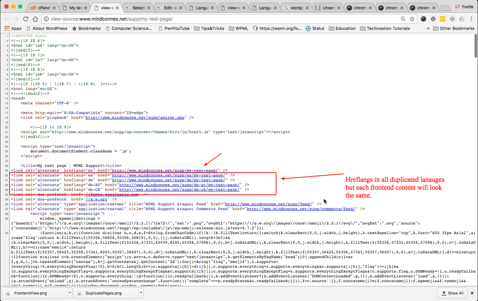Open the yellow extension icon

click(443, 19)
